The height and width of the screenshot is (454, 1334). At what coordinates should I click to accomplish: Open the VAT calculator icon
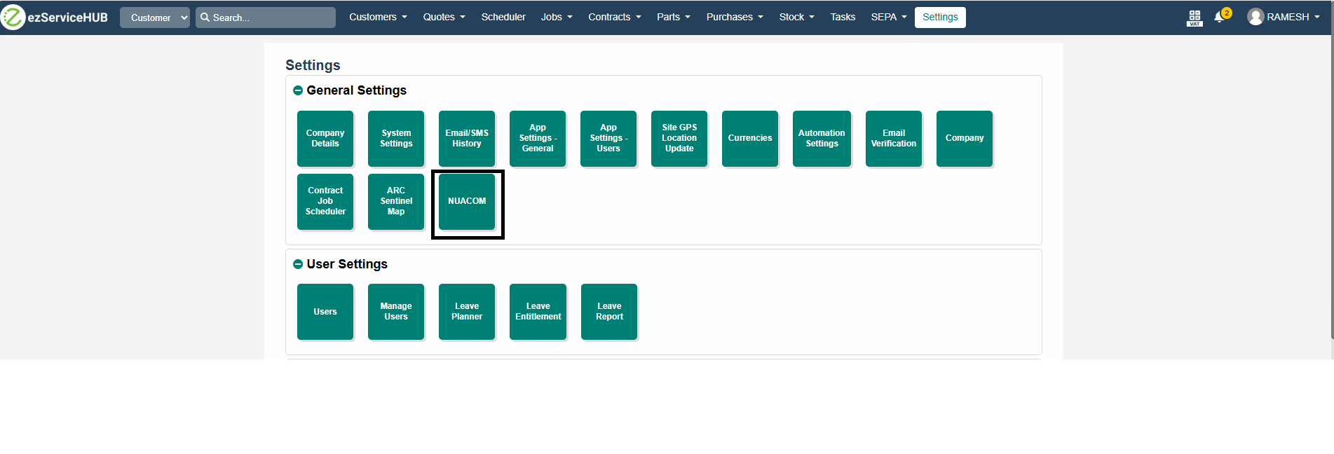coord(1195,18)
